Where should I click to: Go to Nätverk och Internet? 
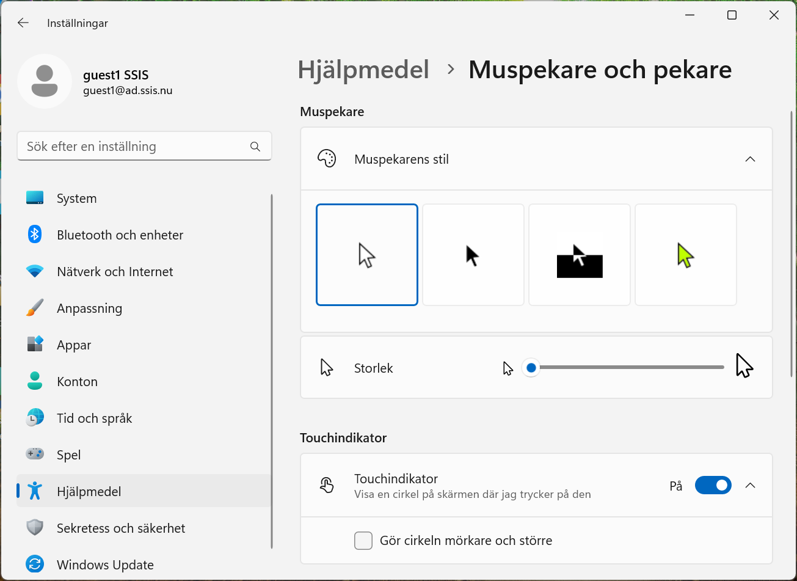coord(144,271)
